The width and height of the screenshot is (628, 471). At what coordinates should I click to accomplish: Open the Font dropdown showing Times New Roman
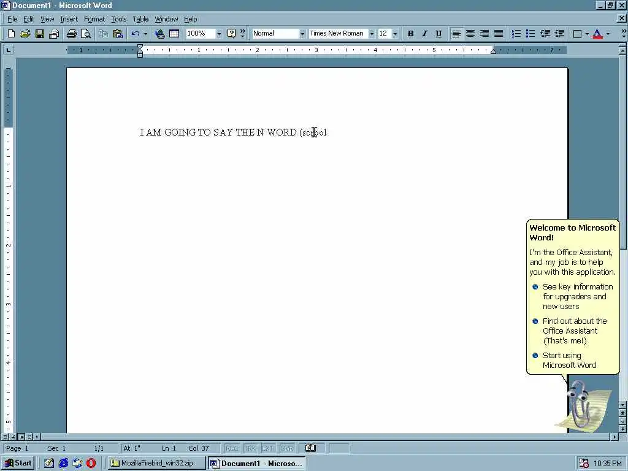[372, 34]
